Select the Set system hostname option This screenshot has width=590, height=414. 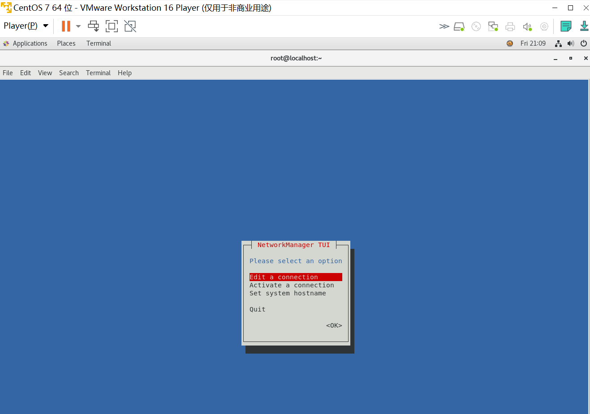tap(288, 293)
